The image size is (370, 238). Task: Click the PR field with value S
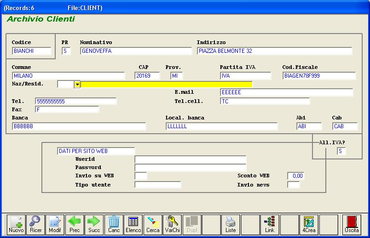(x=66, y=51)
